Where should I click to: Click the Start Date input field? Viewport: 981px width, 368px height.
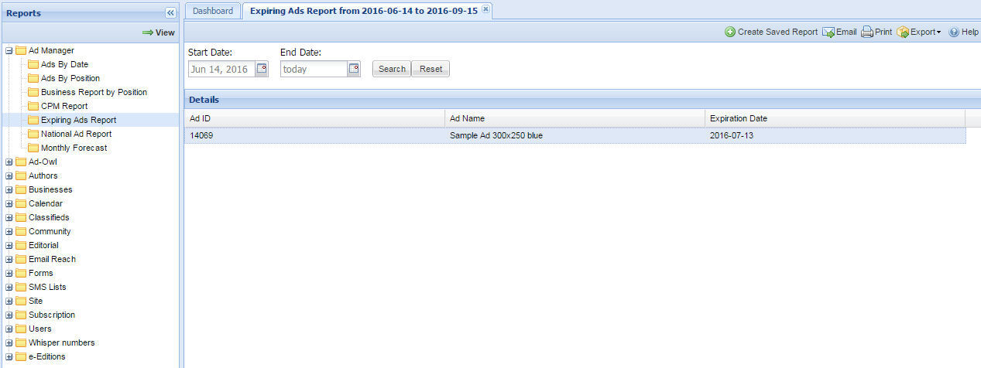221,69
